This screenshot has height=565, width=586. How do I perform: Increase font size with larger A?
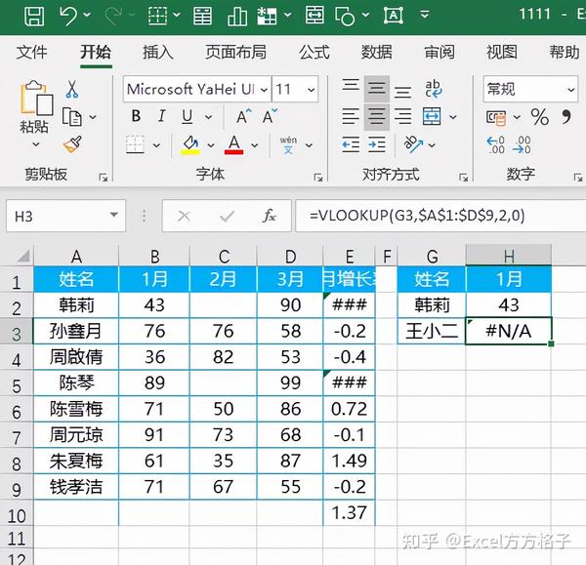[x=243, y=116]
